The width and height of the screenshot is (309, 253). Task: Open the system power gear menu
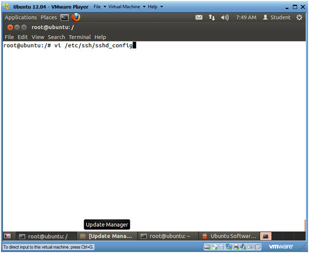[x=299, y=17]
